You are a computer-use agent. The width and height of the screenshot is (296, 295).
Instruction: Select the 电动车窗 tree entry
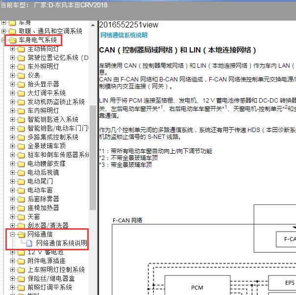[x=40, y=190]
